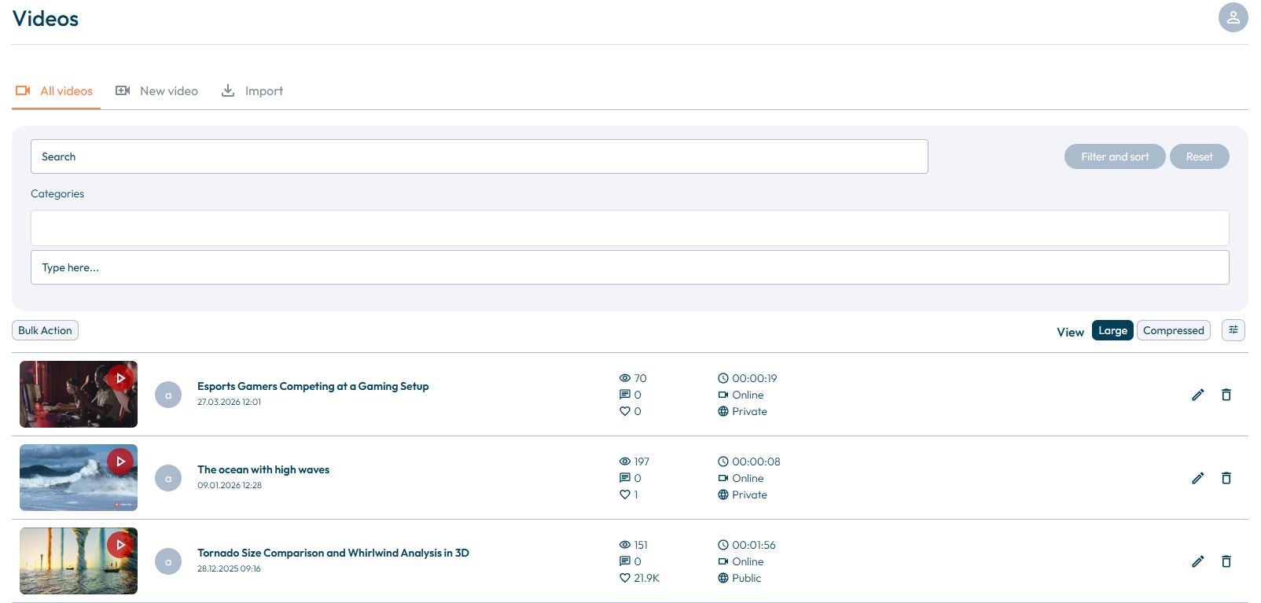Screen dimensions: 1261x603
Task: Switch to Large view
Action: [x=1112, y=330]
